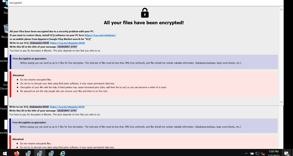Uncheck the This PC desktop icon checkbox
Screen dimensions: 293x156
[4, 2]
